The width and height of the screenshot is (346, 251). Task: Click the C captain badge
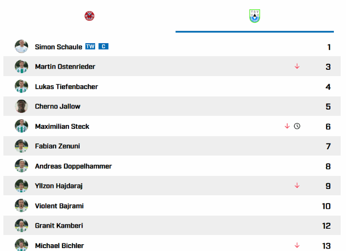(103, 47)
